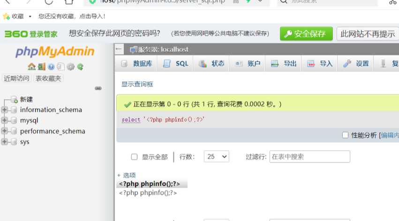
Task: Click the browser refresh icon
Action: [49, 1]
